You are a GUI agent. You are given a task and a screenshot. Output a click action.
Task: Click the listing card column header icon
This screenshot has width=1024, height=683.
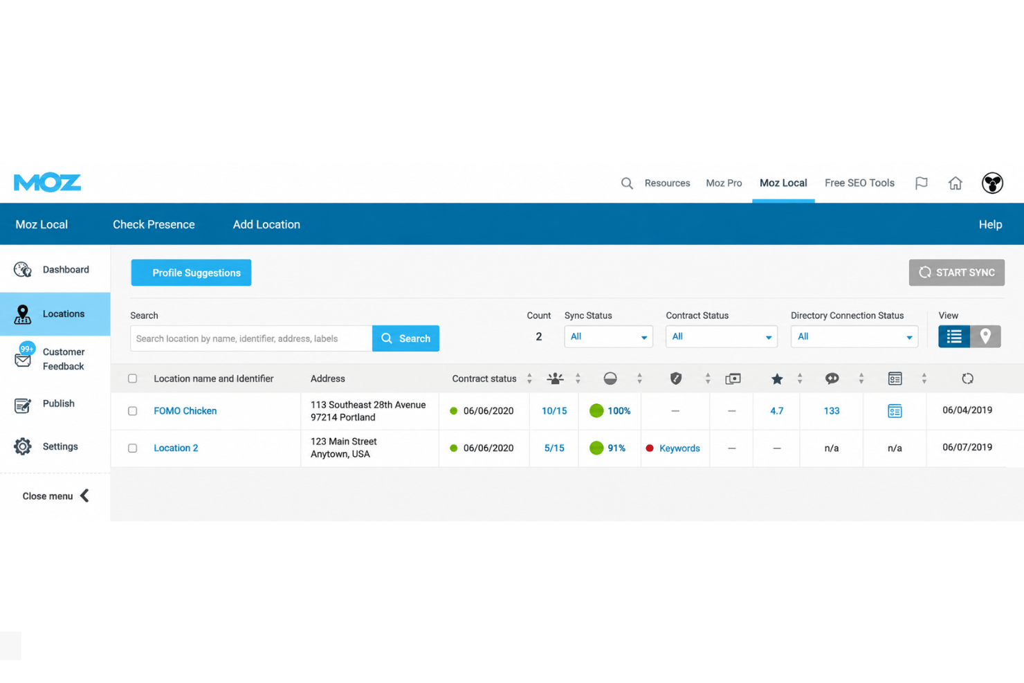895,379
